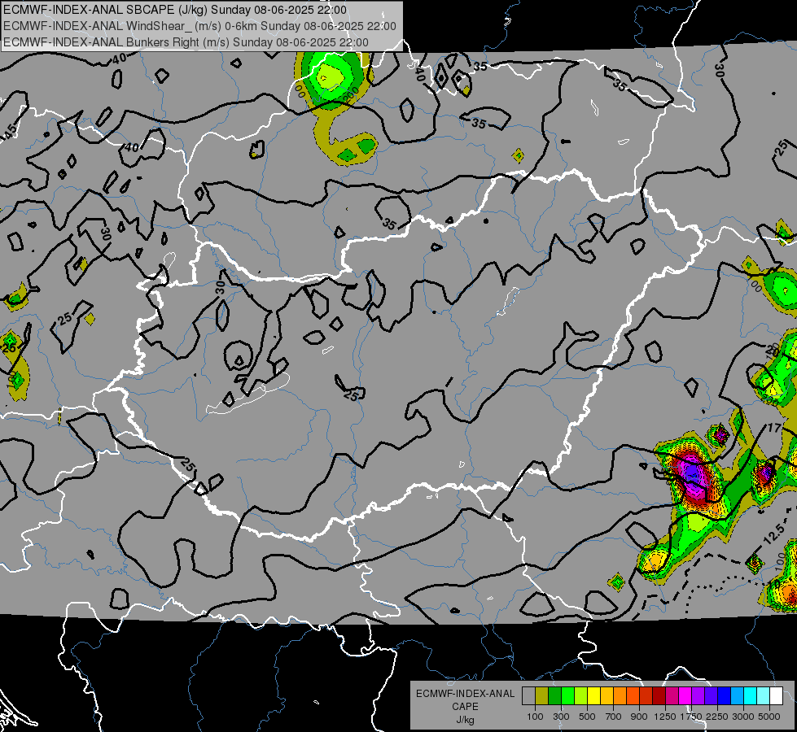Click the dark red swatch in CAPE legend
Image resolution: width=797 pixels, height=732 pixels.
(659, 695)
